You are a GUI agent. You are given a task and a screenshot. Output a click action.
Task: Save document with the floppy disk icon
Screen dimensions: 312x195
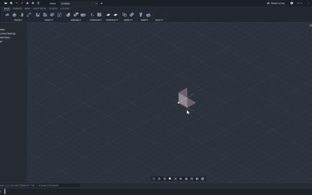pos(11,3)
